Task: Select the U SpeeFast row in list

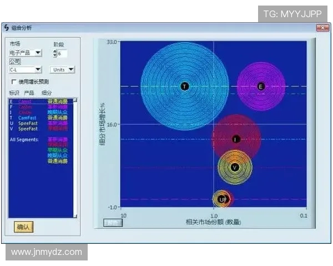Action: [33, 123]
